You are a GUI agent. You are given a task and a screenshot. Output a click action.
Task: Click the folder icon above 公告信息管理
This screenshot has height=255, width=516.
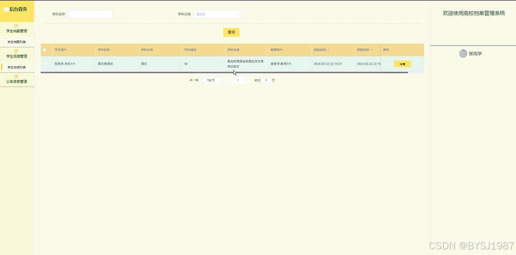[16, 77]
